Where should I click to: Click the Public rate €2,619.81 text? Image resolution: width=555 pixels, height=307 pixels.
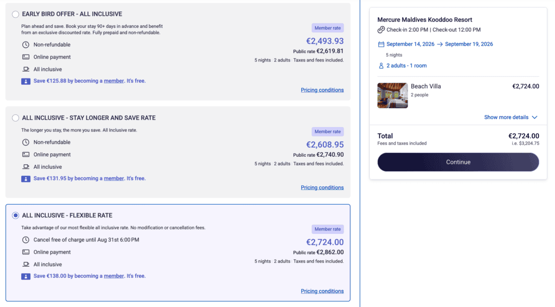[x=318, y=51]
